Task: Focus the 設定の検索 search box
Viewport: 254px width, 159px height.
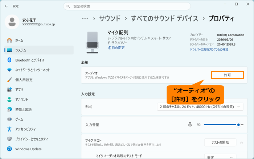Action: coord(127,6)
